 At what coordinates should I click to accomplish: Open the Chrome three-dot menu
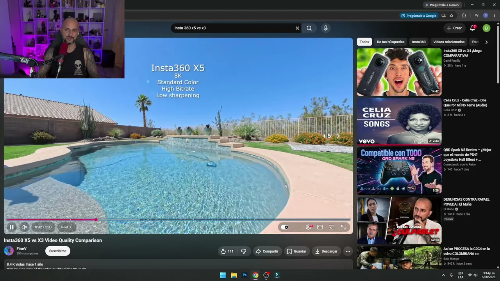tap(495, 16)
